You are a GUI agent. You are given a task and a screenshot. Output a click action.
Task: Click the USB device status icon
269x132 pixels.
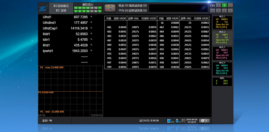(x=177, y=121)
